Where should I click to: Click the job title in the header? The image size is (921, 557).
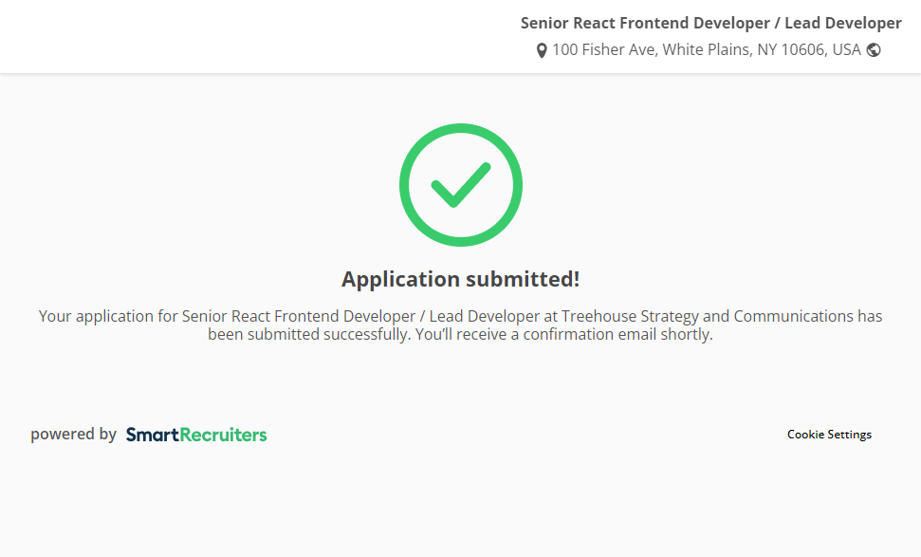[710, 23]
